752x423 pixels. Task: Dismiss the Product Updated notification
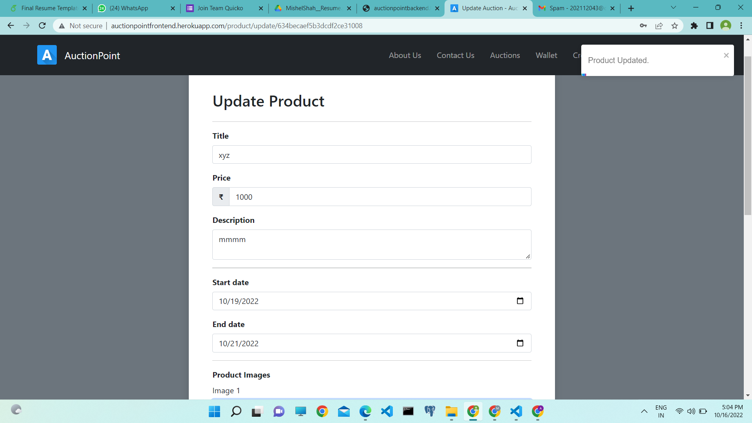pyautogui.click(x=727, y=55)
